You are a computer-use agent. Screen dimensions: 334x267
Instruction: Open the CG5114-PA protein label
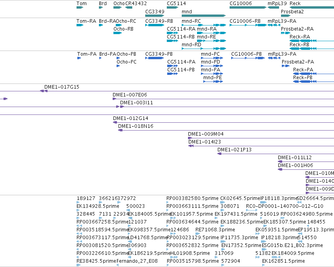[181, 62]
